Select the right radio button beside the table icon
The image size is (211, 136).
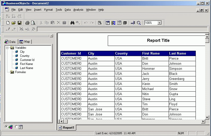pyautogui.click(x=16, y=127)
